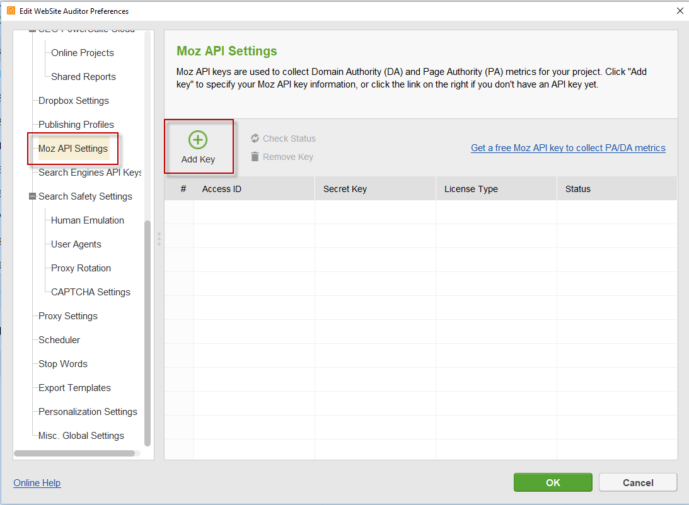Screen dimensions: 689x505
Task: Select User Agents in the tree
Action: click(x=76, y=244)
